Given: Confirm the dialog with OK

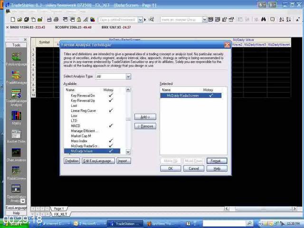Looking at the screenshot, I should pyautogui.click(x=171, y=169).
